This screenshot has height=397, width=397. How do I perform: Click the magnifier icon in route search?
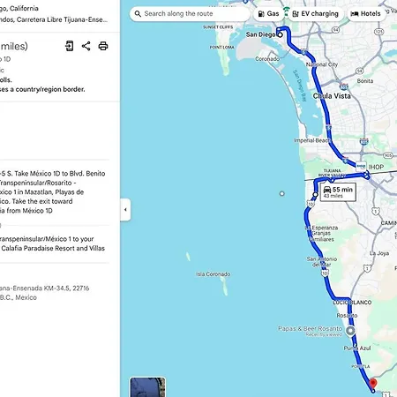(138, 14)
